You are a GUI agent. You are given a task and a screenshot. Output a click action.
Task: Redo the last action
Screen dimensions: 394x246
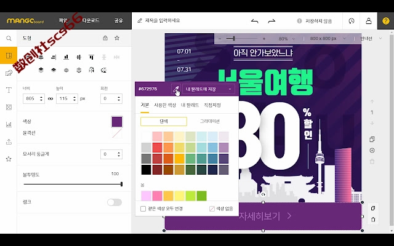click(x=271, y=21)
